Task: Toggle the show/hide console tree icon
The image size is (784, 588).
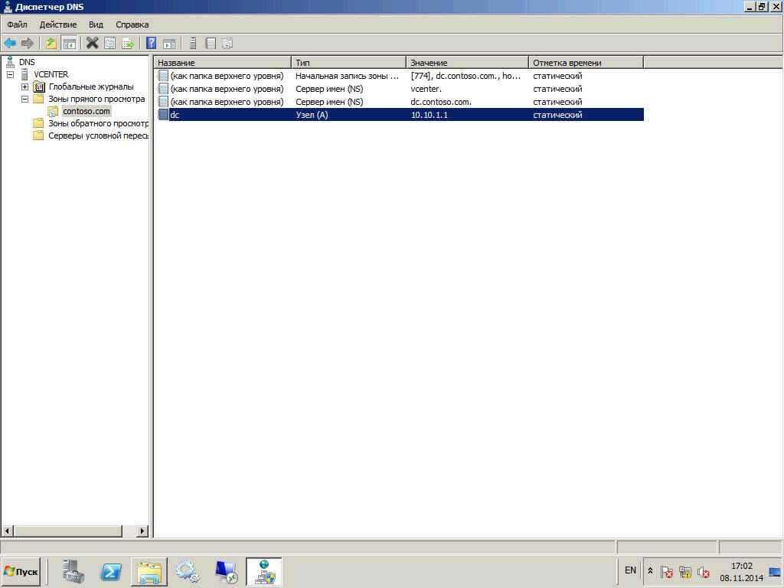Action: (x=69, y=44)
